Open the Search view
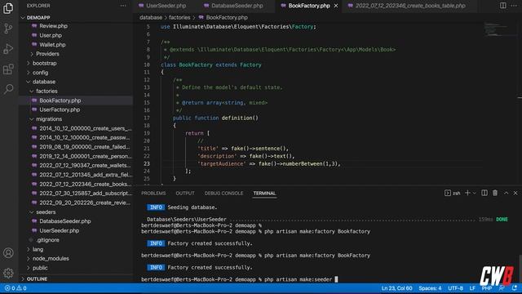 (x=8, y=89)
